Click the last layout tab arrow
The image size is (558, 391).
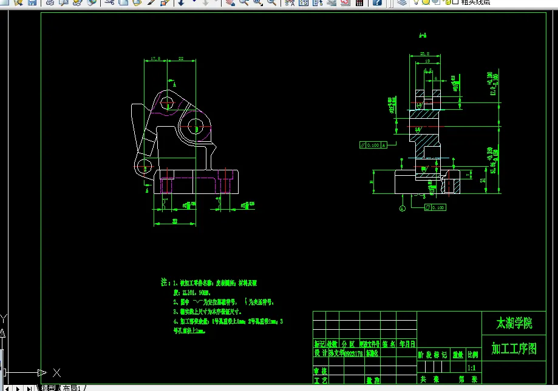click(x=29, y=389)
